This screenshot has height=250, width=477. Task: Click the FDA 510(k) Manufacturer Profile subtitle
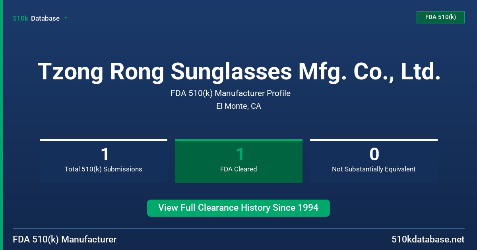tap(231, 93)
